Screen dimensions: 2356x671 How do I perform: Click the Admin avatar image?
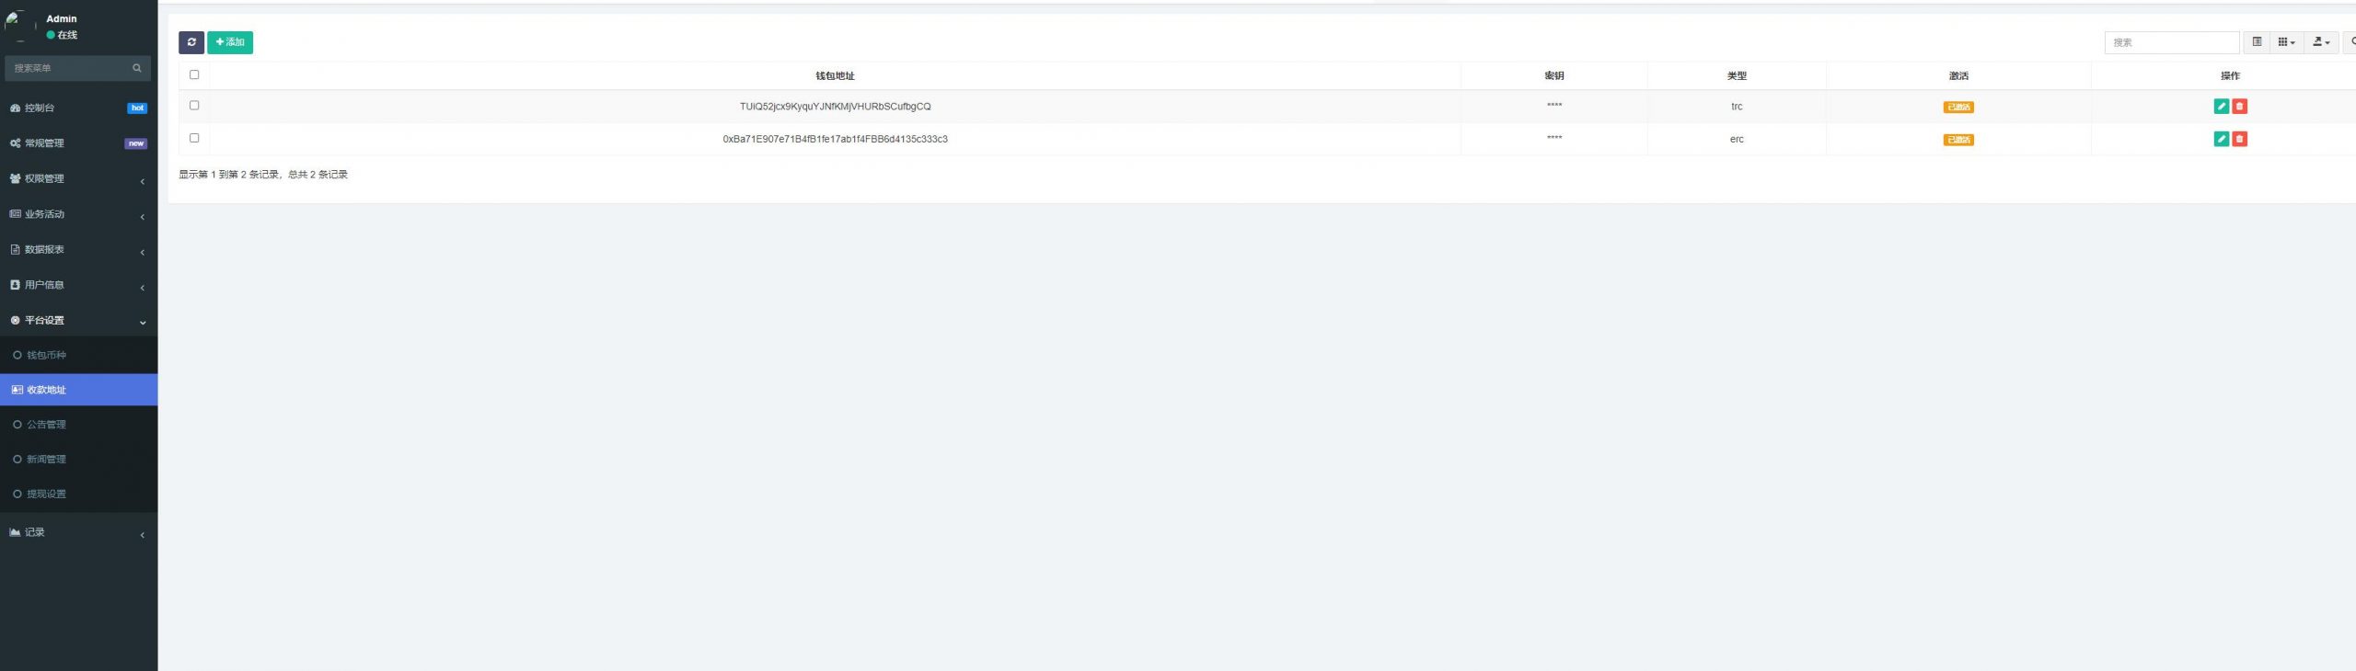17,26
